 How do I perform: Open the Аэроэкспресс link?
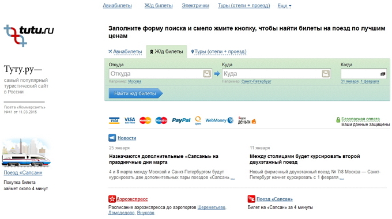(x=132, y=199)
